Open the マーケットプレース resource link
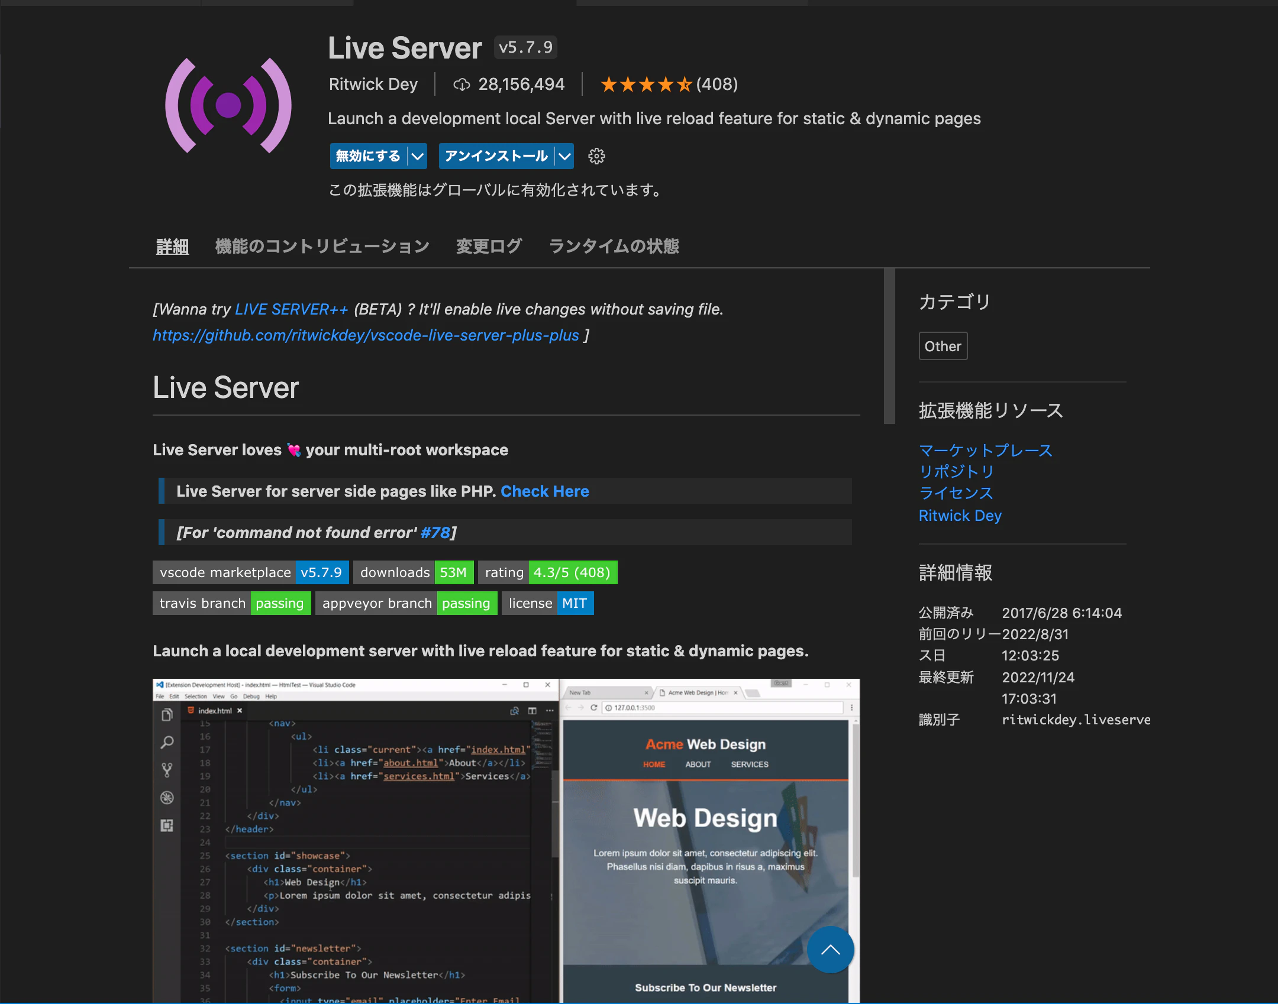 (986, 451)
